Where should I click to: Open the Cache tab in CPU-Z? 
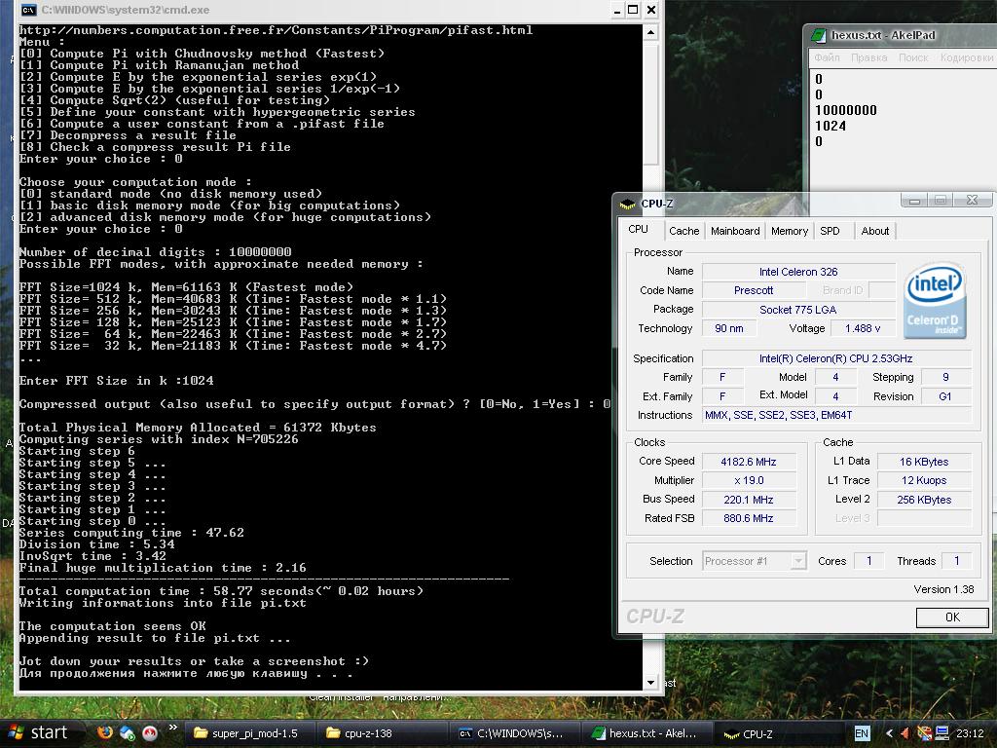pyautogui.click(x=683, y=231)
